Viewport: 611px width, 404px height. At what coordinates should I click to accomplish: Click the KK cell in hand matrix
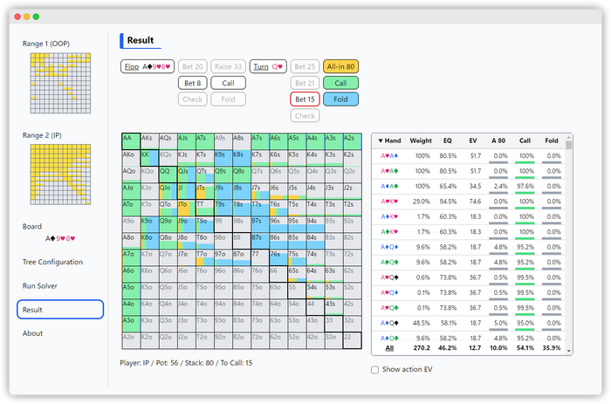[x=149, y=158]
